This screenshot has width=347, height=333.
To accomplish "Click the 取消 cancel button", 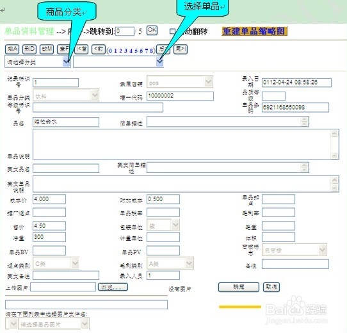I will click(x=271, y=287).
